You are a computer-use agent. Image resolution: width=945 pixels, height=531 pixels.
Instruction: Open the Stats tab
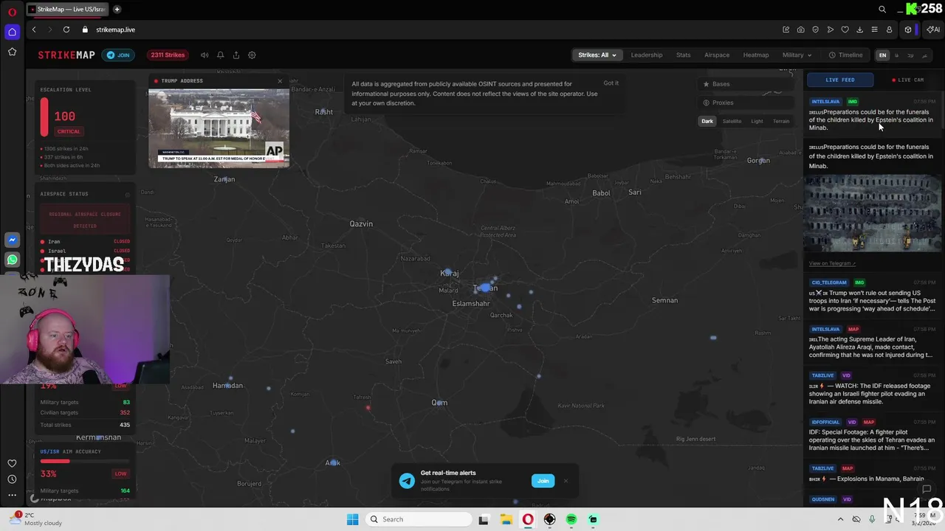tap(684, 55)
